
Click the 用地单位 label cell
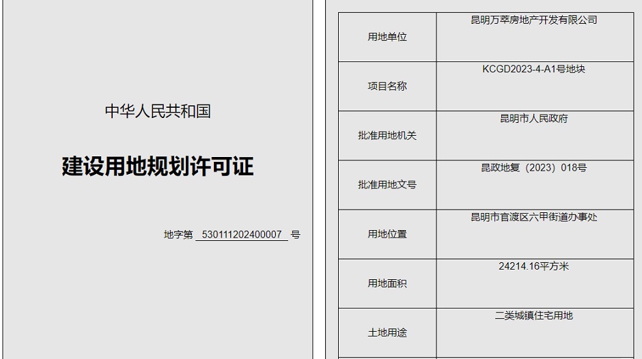pos(387,37)
